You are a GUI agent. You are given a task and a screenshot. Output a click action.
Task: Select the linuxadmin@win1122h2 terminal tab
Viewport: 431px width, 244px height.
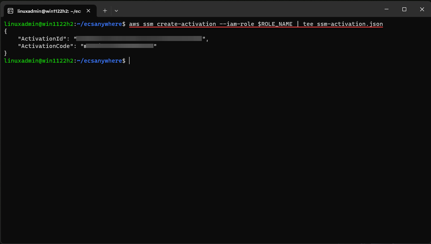point(50,11)
